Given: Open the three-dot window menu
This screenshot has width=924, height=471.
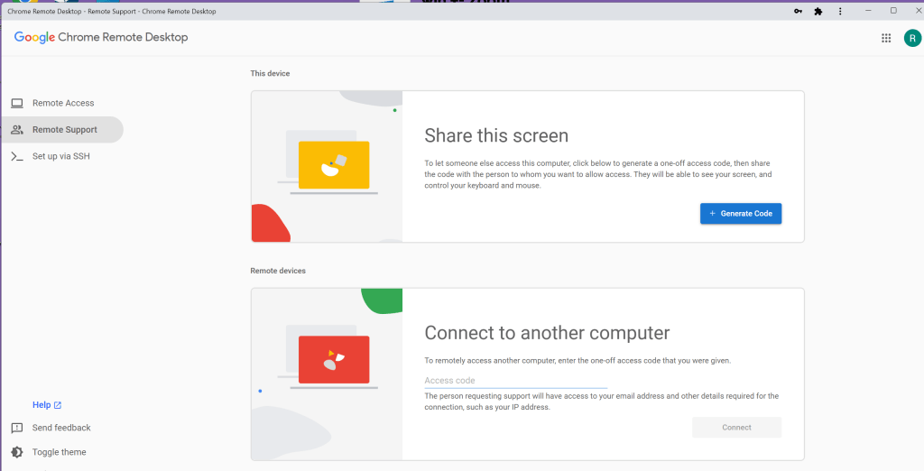Looking at the screenshot, I should pyautogui.click(x=840, y=11).
